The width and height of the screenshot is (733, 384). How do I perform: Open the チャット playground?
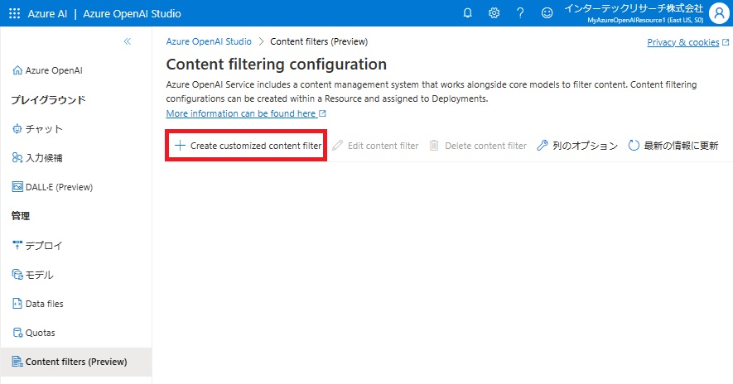[44, 129]
